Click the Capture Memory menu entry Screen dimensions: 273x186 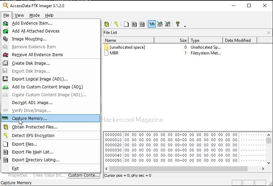coord(29,119)
